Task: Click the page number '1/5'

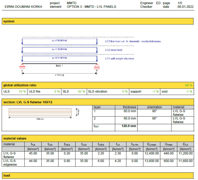Action: point(180,3)
